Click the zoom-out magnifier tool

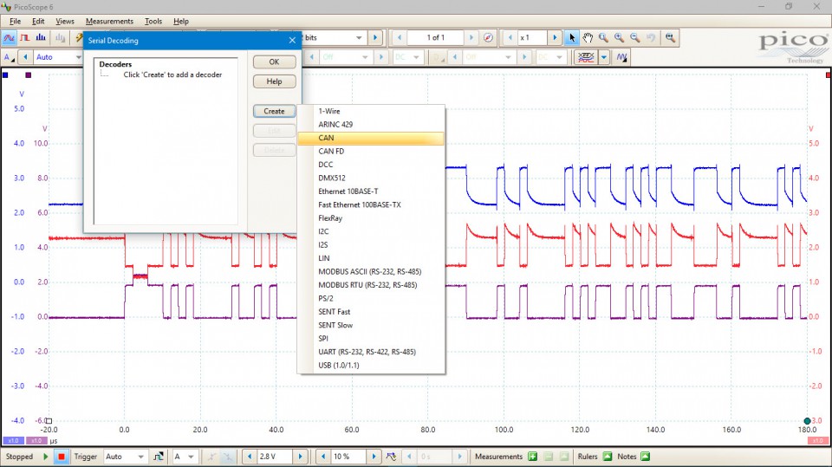[635, 38]
